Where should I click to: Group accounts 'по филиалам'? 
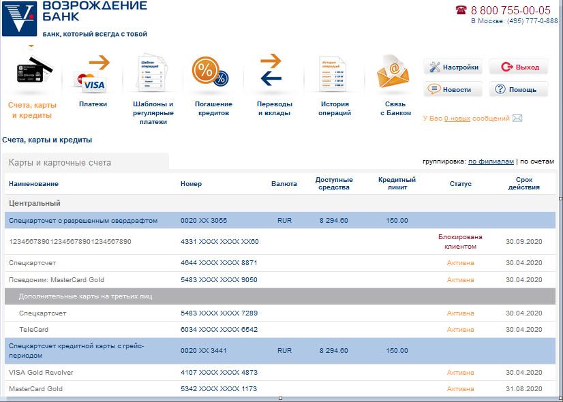(x=491, y=161)
